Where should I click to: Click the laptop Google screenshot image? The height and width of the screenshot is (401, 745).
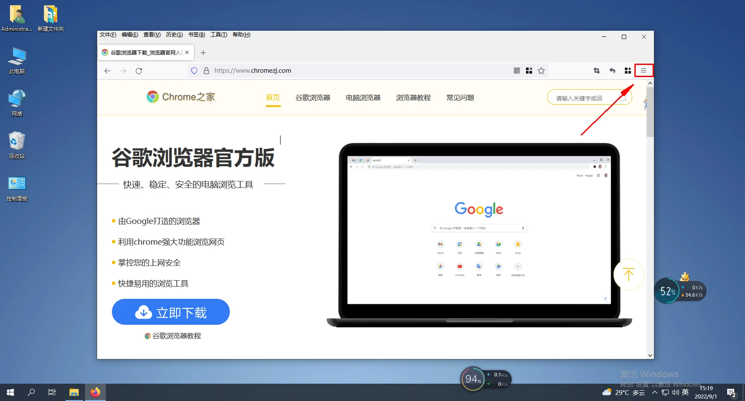pyautogui.click(x=479, y=235)
